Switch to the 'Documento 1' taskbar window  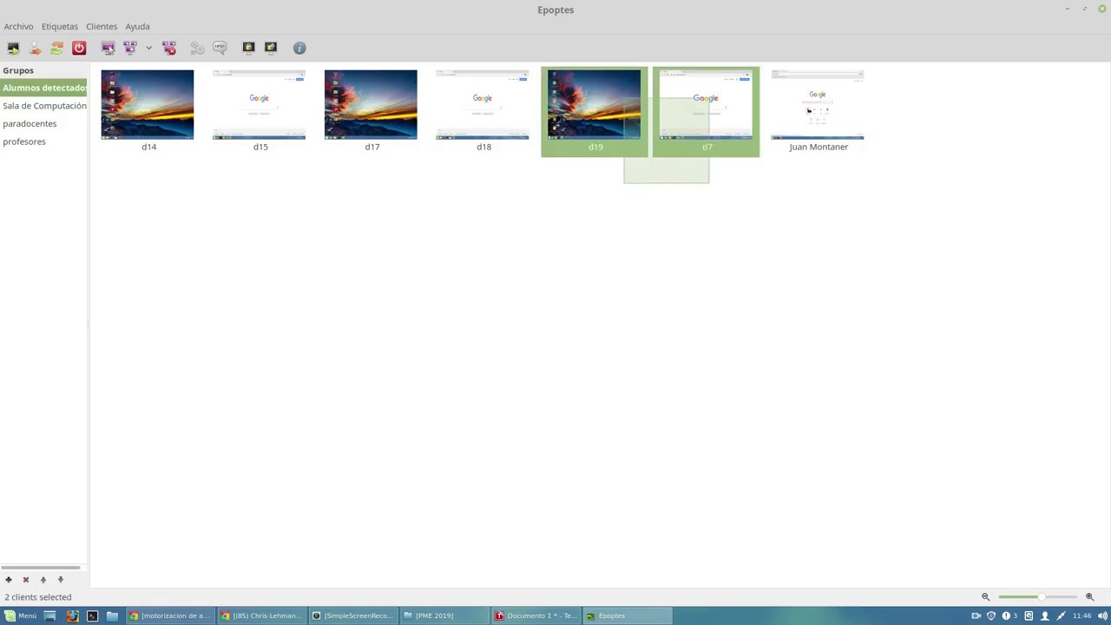tap(536, 615)
